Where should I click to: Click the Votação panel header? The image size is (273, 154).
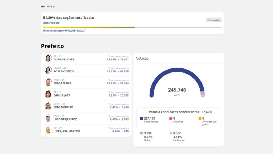pyautogui.click(x=143, y=58)
